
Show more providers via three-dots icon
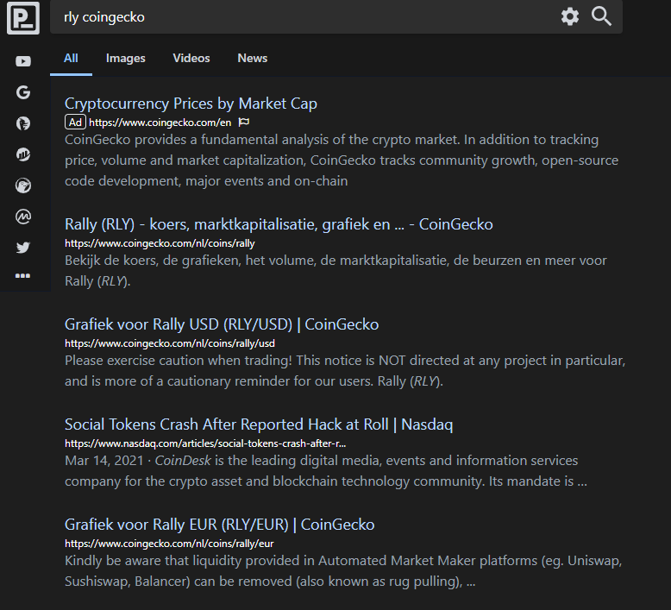[22, 276]
